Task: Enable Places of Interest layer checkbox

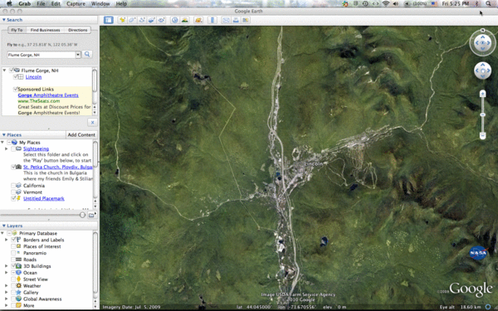Action: pos(13,246)
